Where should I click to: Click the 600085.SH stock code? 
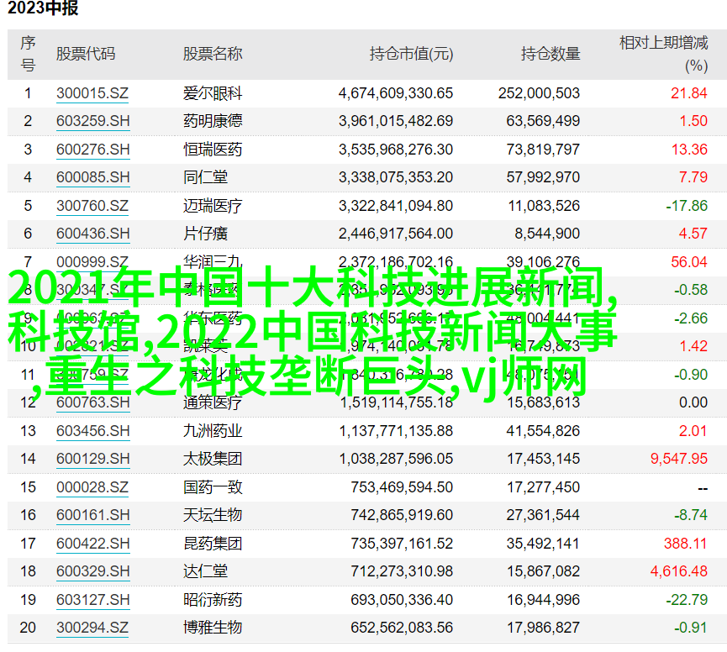pyautogui.click(x=93, y=177)
